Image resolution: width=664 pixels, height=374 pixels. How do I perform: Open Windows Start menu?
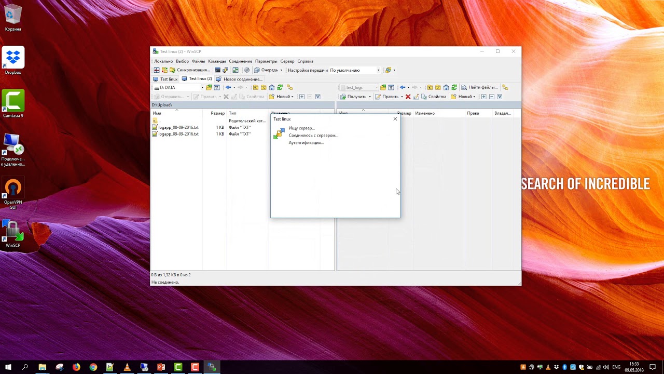pos(8,367)
